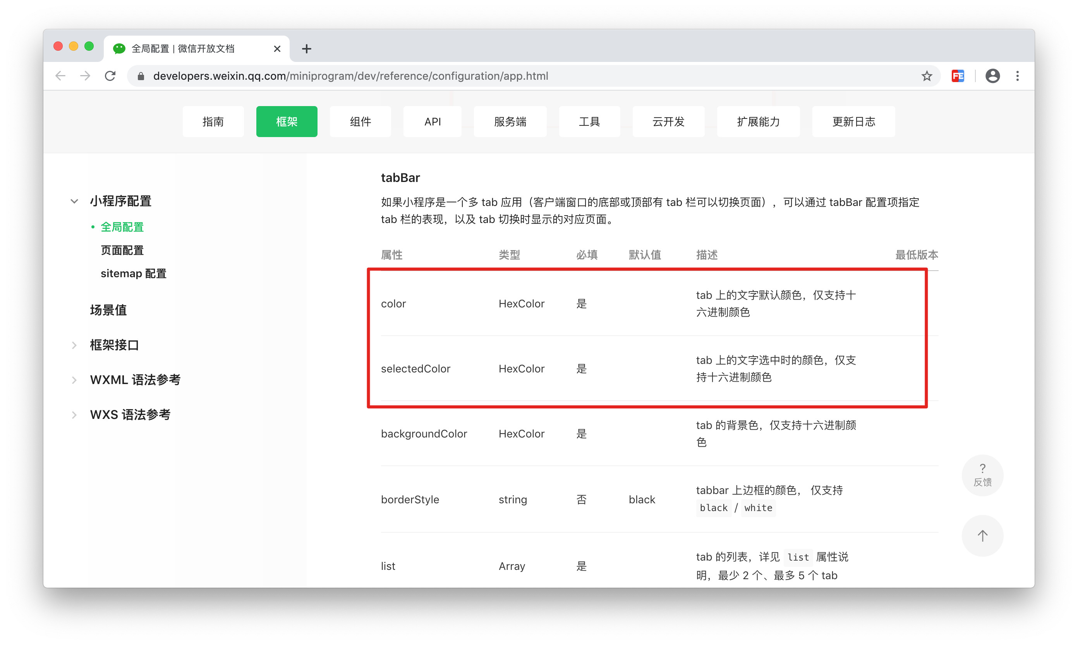The height and width of the screenshot is (645, 1078).
Task: Bookmark this page with star icon
Action: 926,76
